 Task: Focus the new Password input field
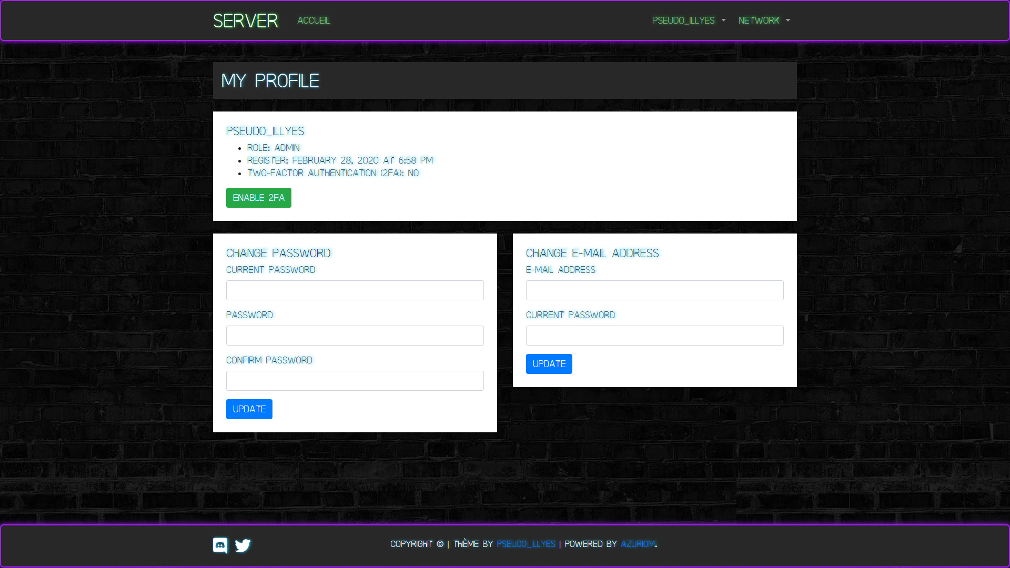click(355, 336)
